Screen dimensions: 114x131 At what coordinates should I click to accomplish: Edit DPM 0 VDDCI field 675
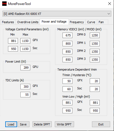click(67, 35)
